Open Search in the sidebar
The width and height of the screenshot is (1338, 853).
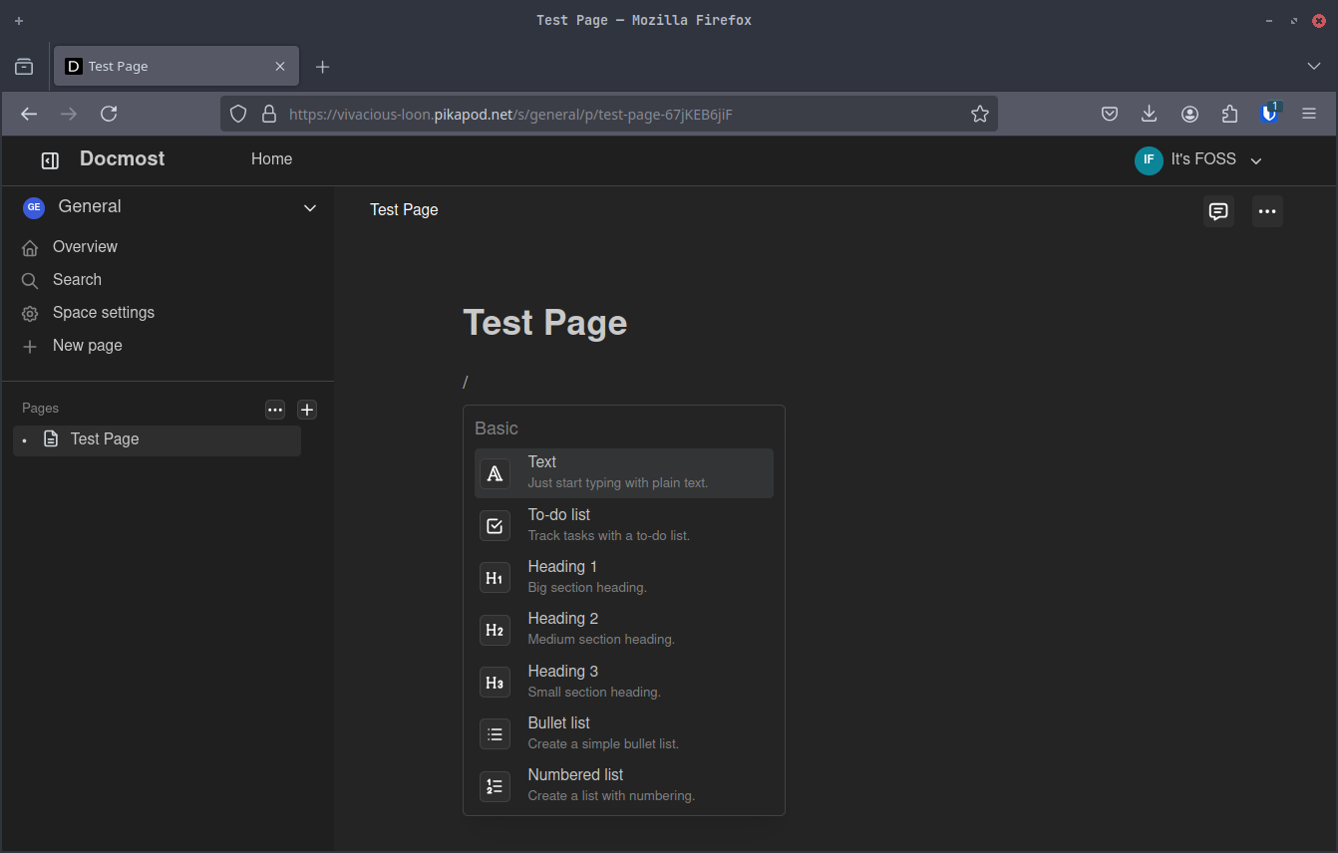point(77,280)
